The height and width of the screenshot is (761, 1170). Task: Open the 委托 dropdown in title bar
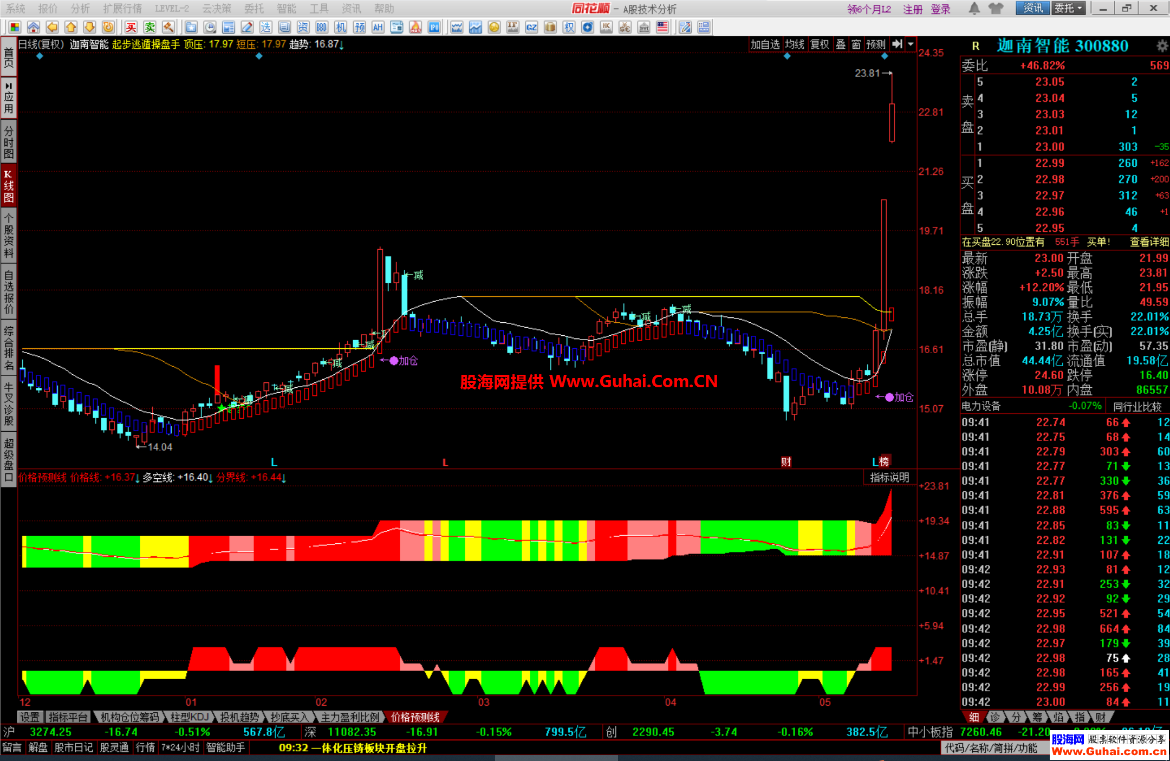[1068, 8]
